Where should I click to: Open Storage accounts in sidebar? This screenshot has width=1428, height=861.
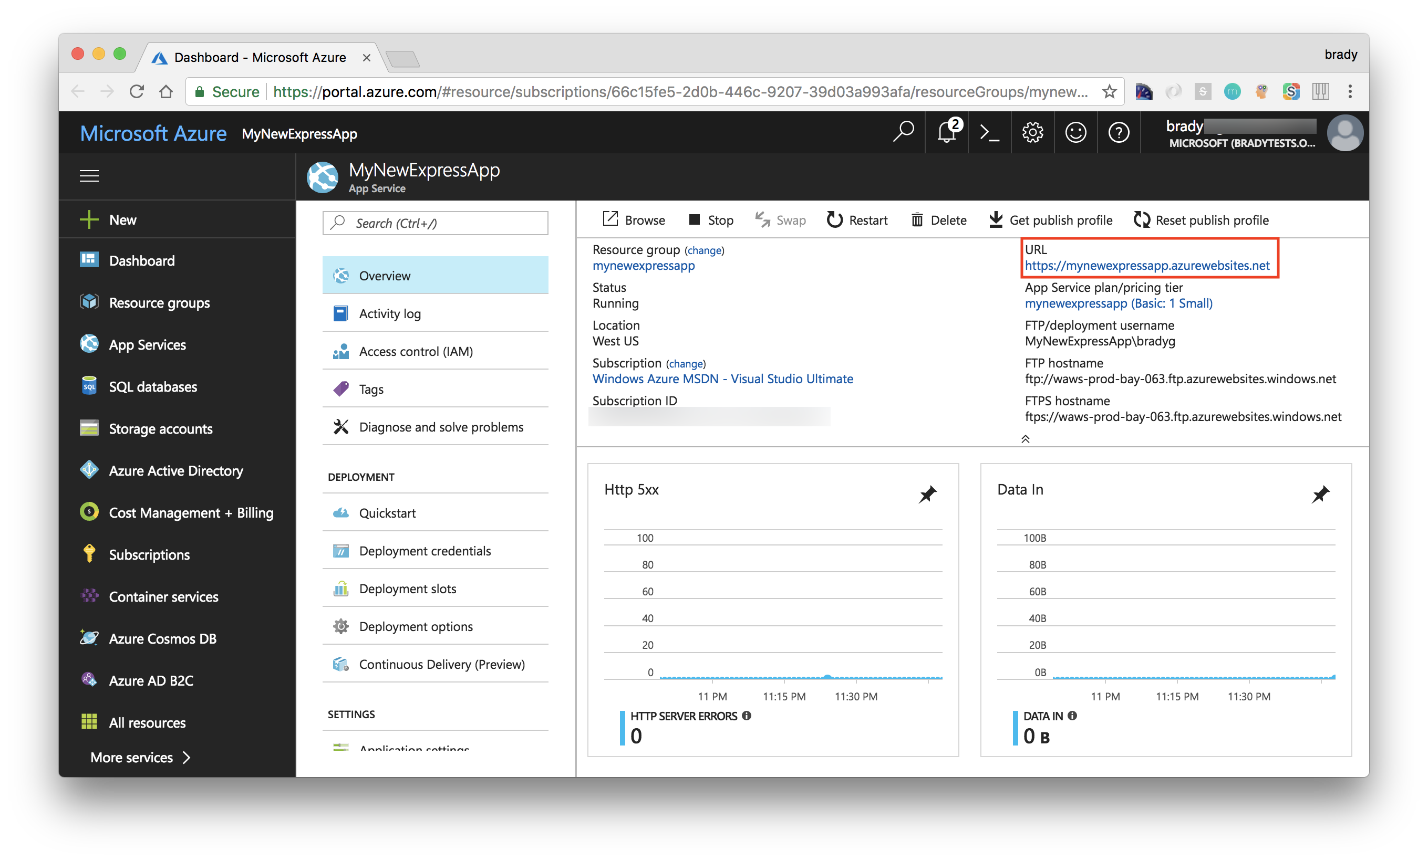pyautogui.click(x=178, y=428)
